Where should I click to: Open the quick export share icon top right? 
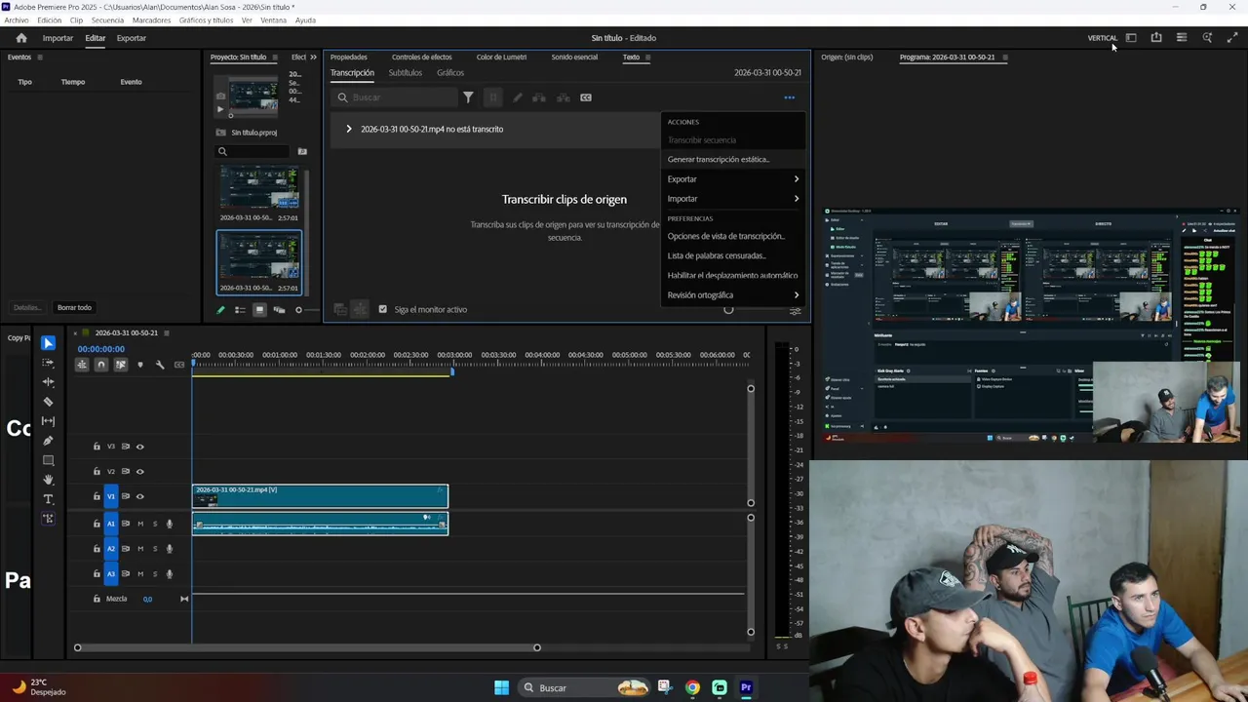(x=1156, y=38)
